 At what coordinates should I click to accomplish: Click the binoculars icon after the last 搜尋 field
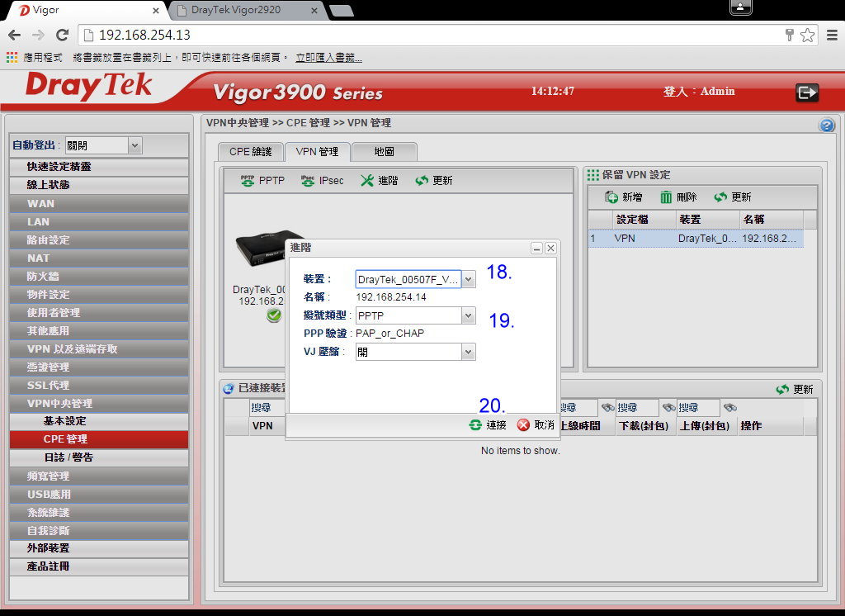pyautogui.click(x=730, y=407)
